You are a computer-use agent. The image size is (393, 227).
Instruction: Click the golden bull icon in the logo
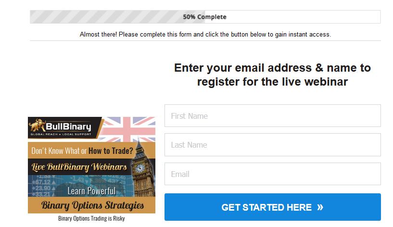[x=37, y=125]
